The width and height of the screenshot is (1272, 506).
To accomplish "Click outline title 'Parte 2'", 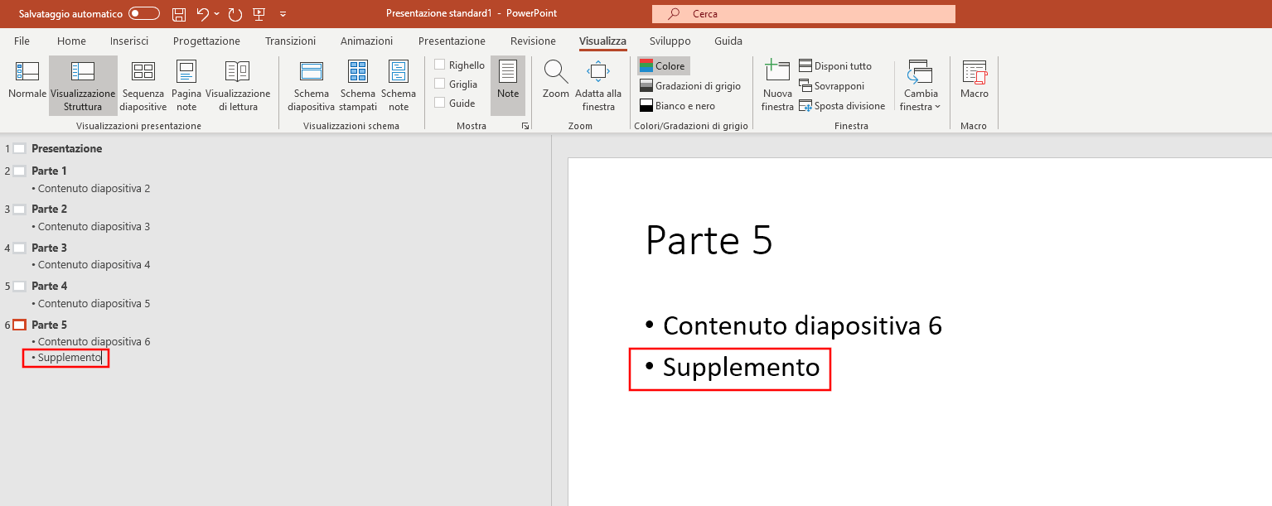I will pos(50,209).
